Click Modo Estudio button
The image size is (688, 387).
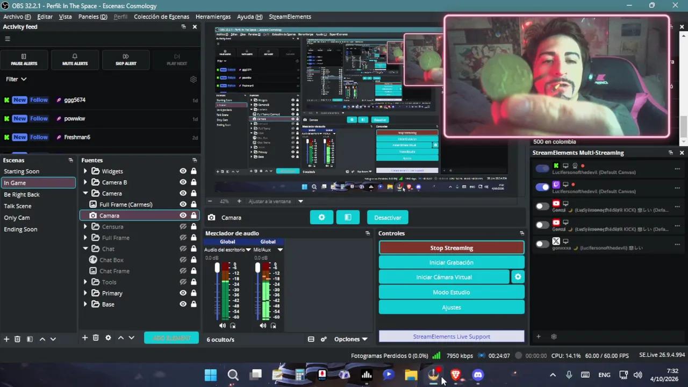pos(451,292)
